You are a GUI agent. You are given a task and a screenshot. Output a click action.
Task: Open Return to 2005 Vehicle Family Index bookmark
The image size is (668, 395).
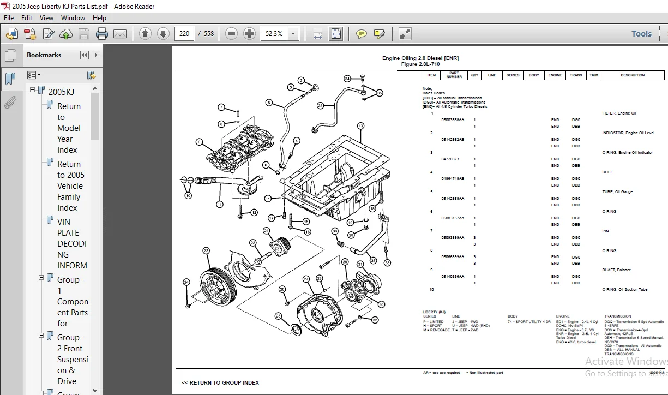pyautogui.click(x=71, y=186)
